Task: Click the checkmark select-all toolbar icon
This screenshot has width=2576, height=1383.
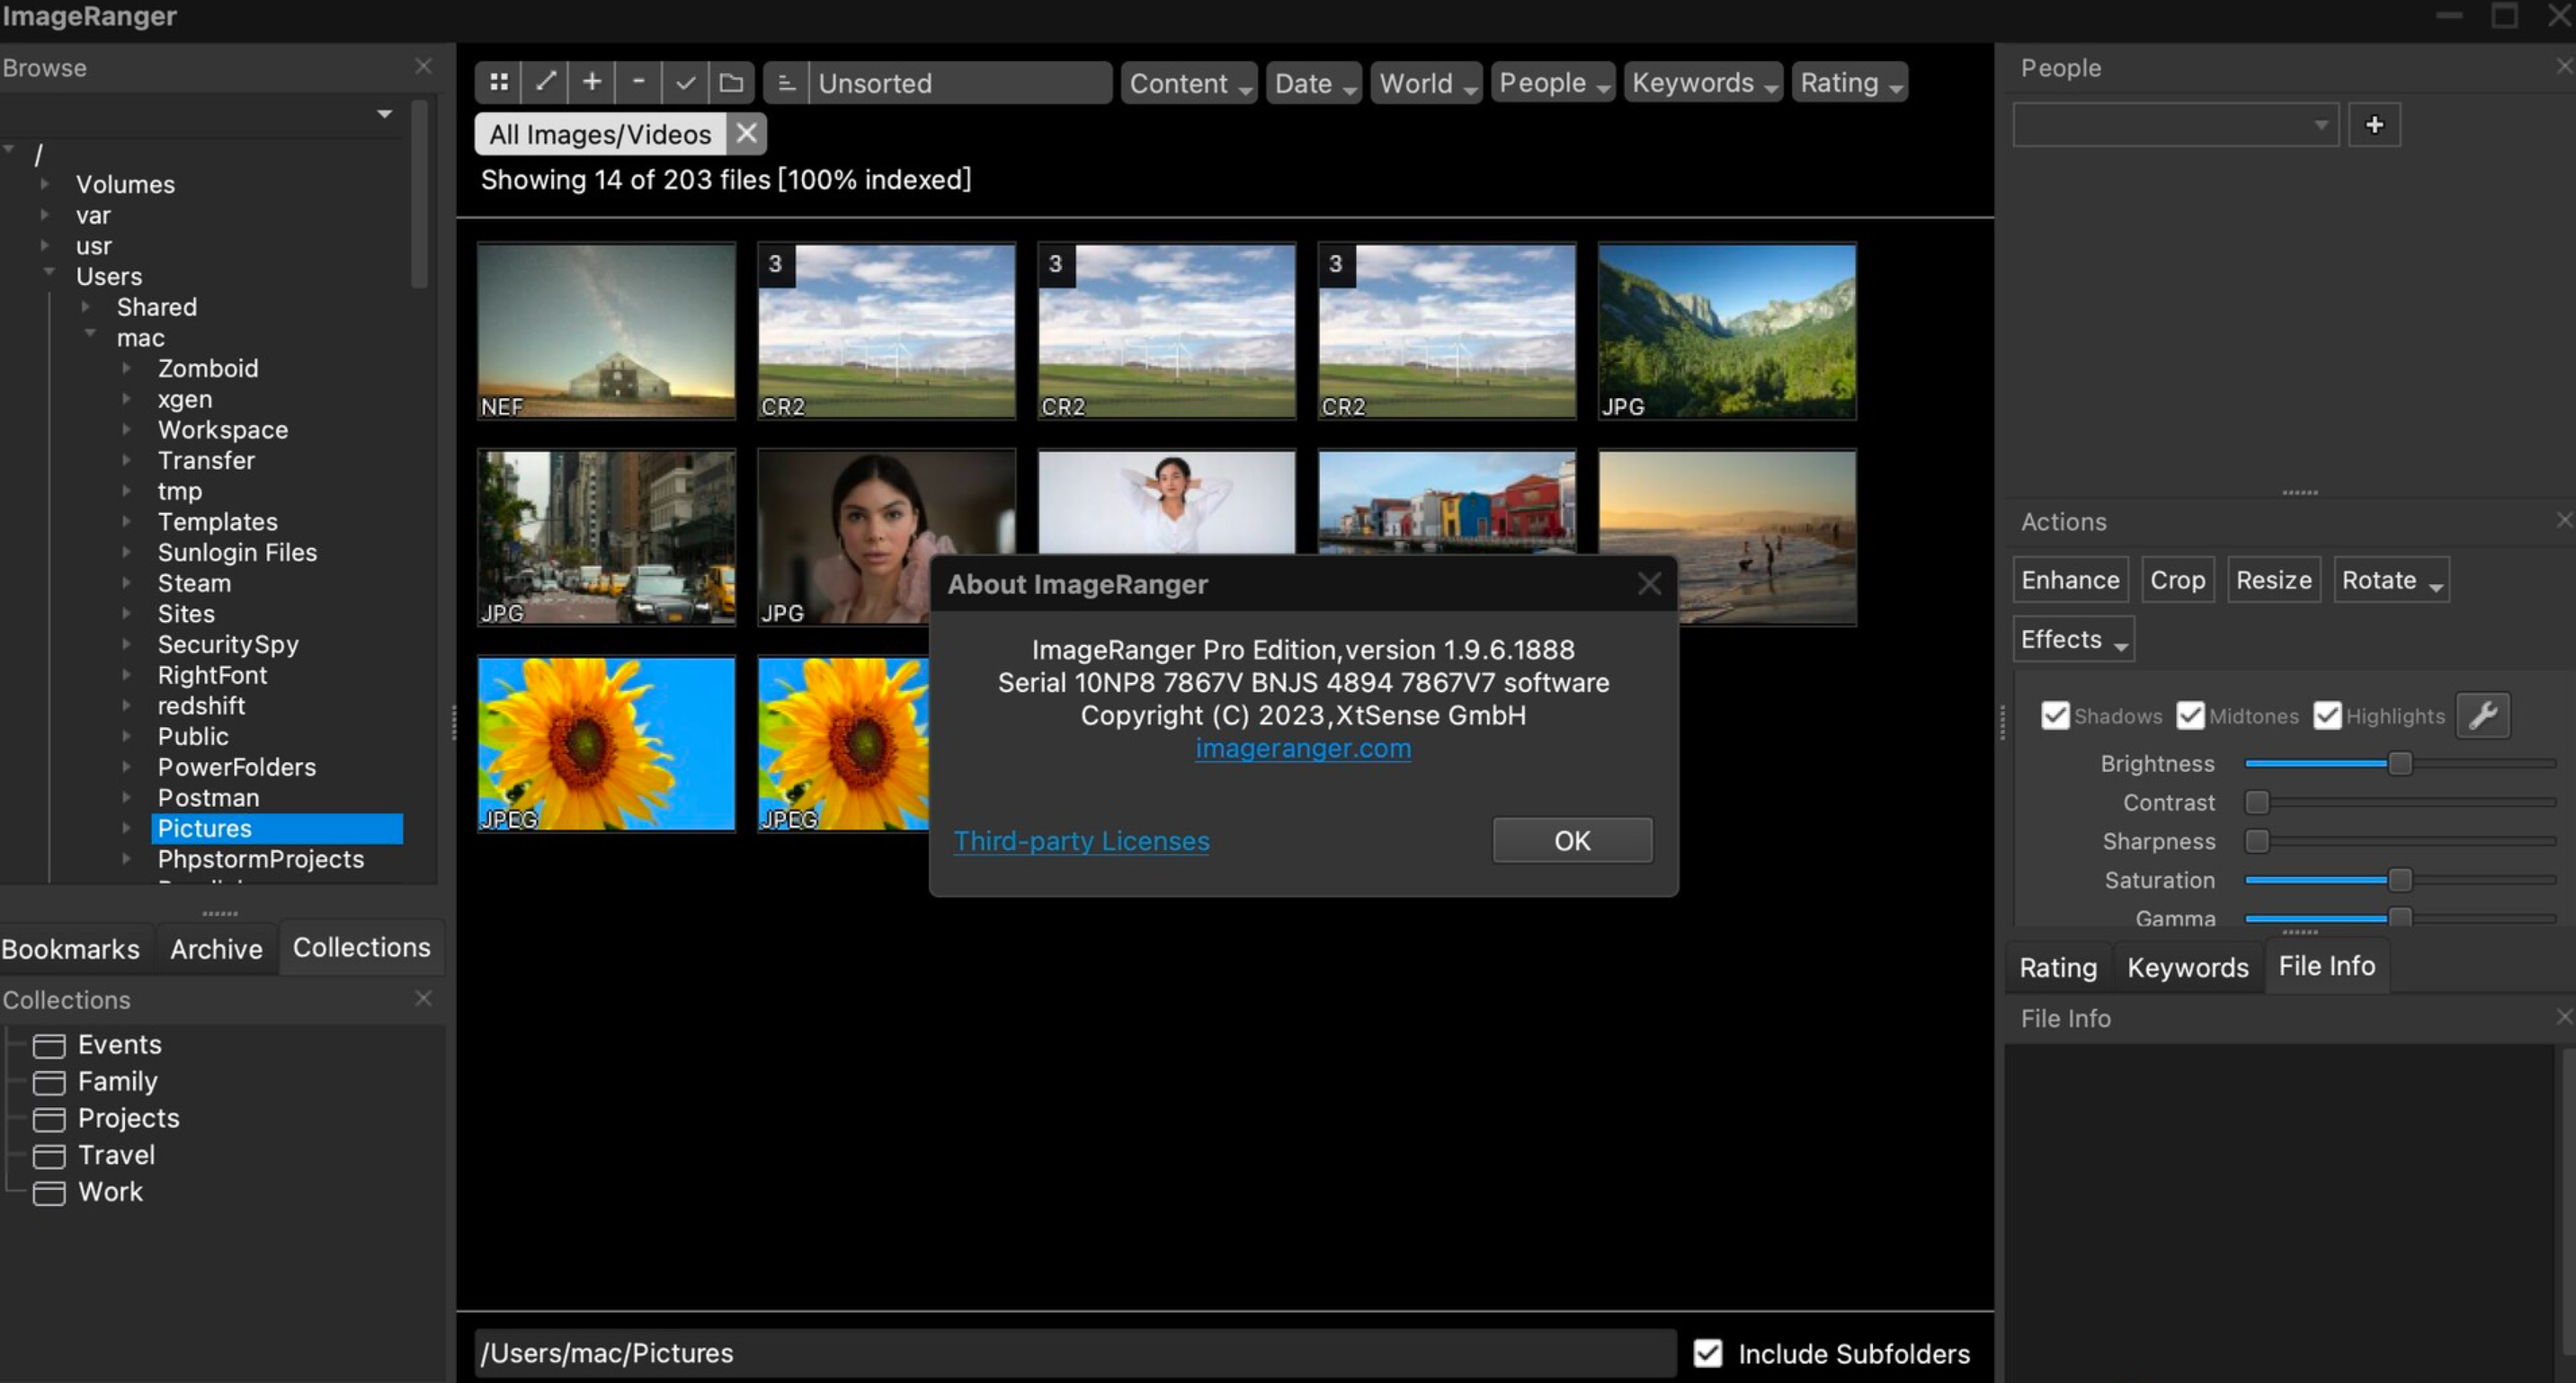Action: click(685, 83)
